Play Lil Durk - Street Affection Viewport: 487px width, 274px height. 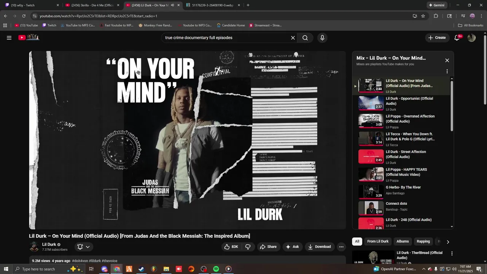[402, 157]
